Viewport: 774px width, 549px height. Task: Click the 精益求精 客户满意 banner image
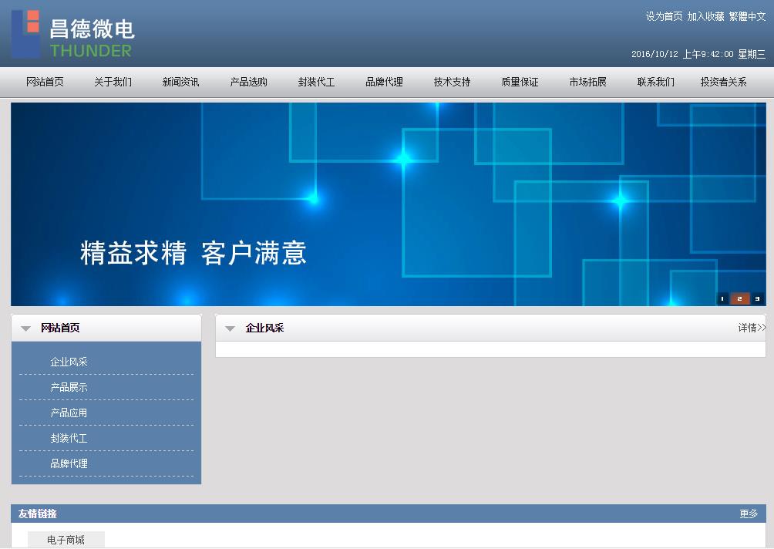click(x=389, y=204)
